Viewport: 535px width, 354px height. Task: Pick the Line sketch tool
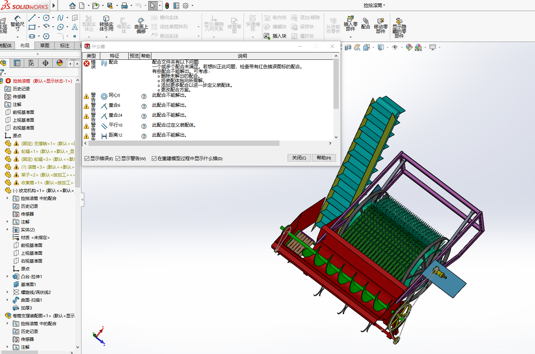point(32,18)
